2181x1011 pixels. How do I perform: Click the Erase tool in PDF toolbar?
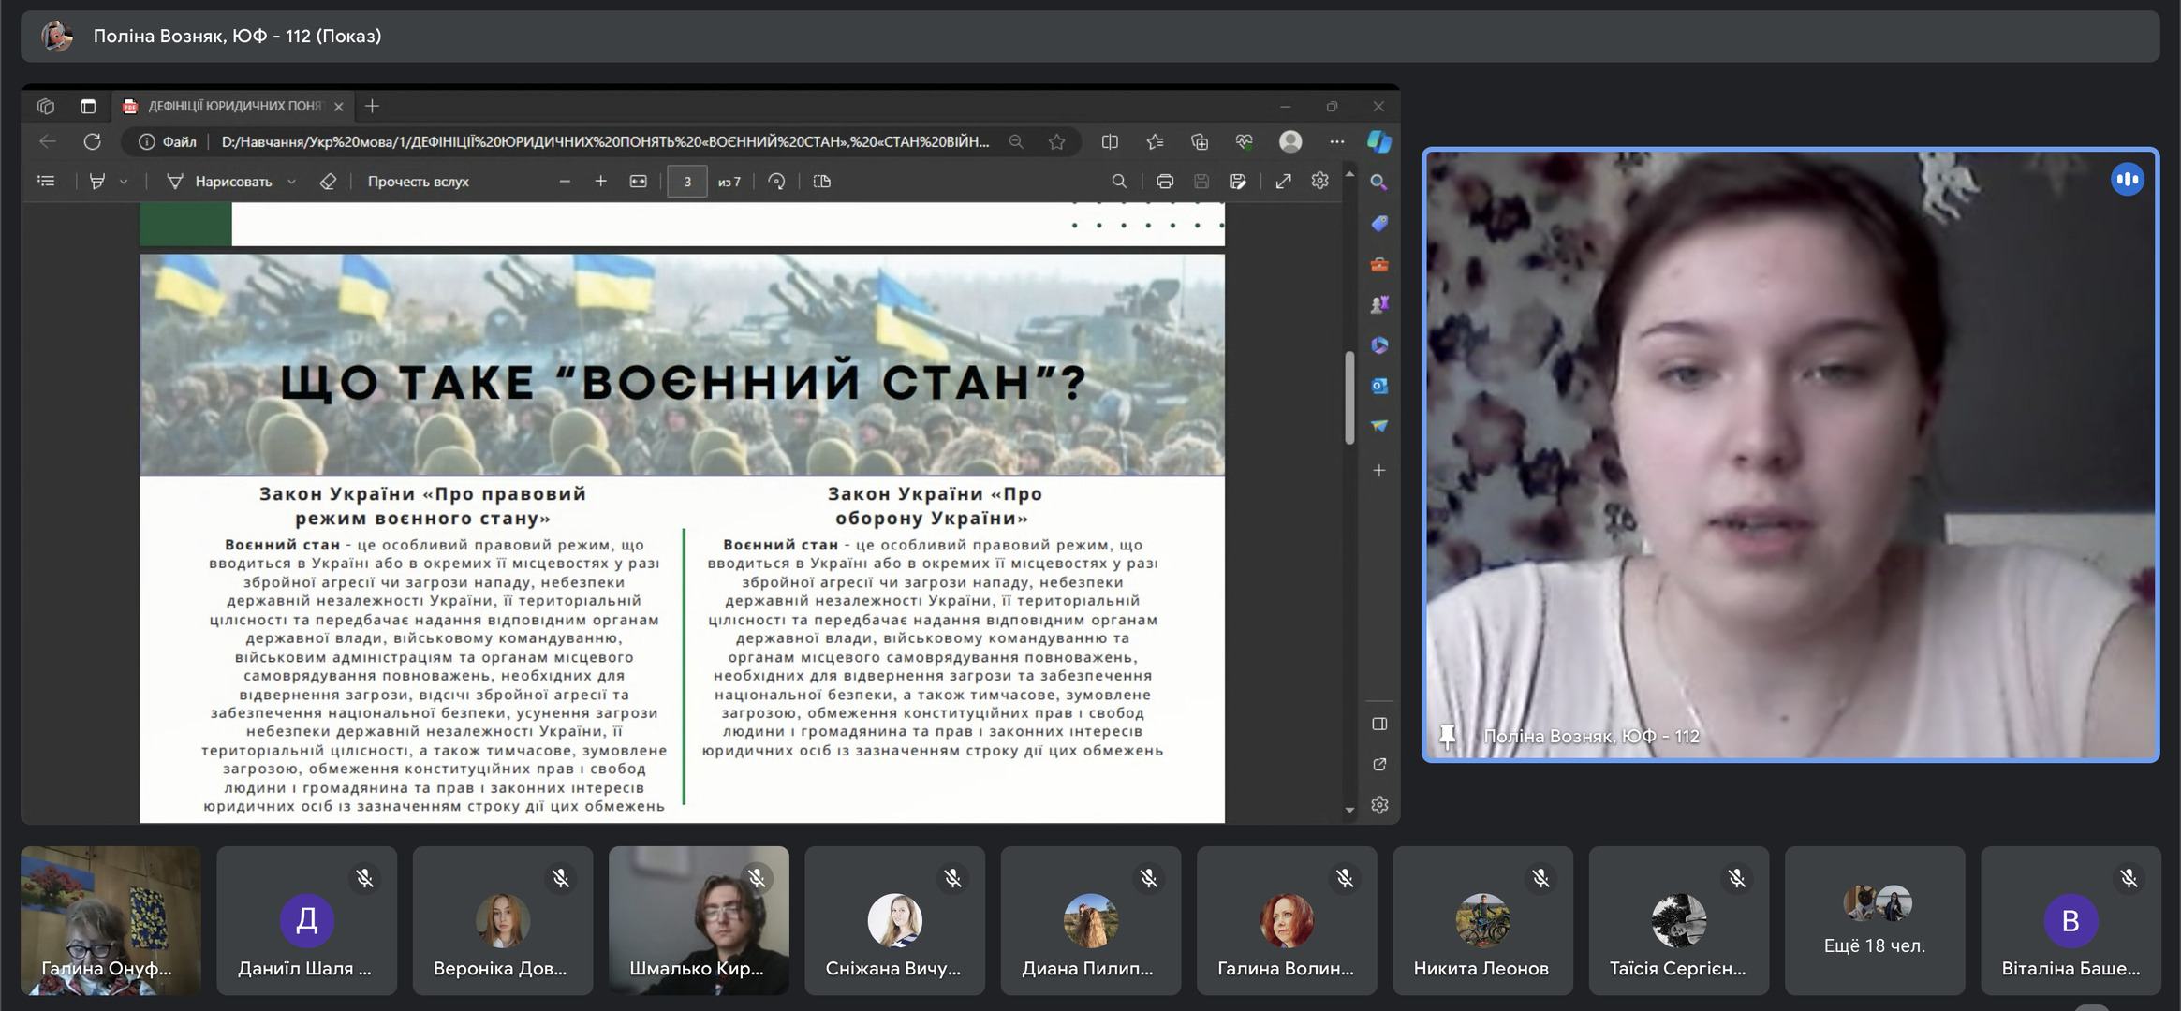[328, 182]
